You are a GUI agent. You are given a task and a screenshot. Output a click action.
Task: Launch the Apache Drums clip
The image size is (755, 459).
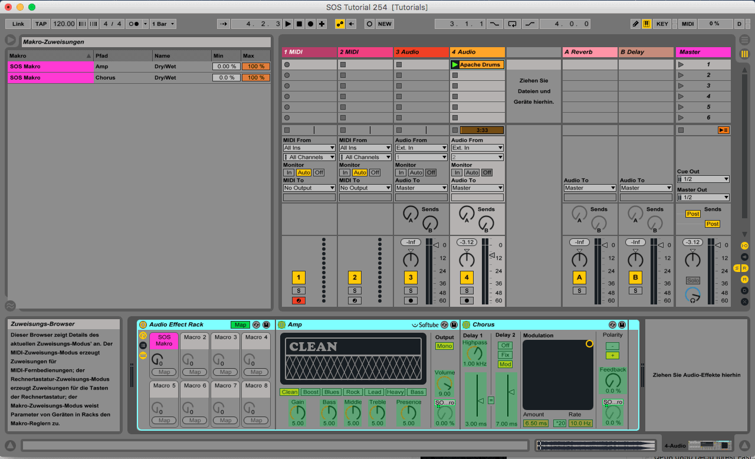tap(455, 65)
